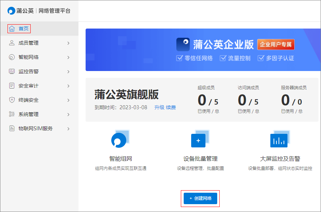This screenshot has width=321, height=212.
Task: Click the 智能组网 card title
Action: 121,159
